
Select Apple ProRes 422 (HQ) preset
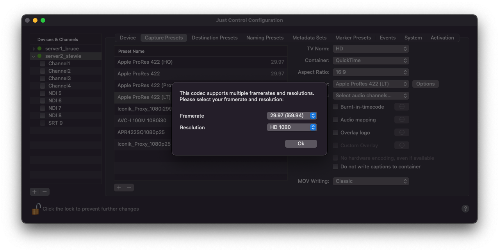coord(201,62)
